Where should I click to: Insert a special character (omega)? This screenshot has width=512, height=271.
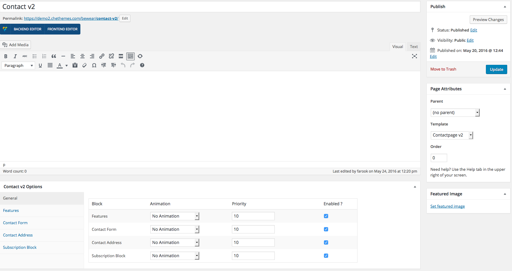(94, 65)
